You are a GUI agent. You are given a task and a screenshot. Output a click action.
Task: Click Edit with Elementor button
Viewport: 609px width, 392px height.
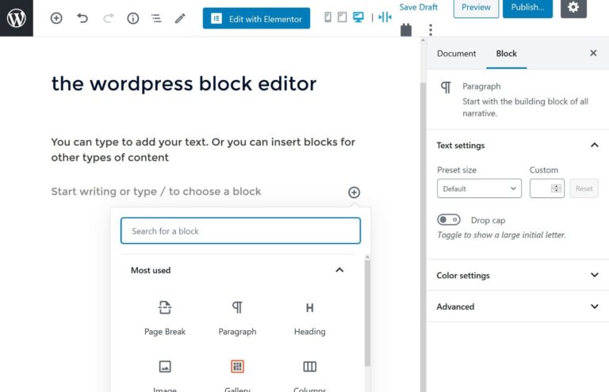point(256,18)
